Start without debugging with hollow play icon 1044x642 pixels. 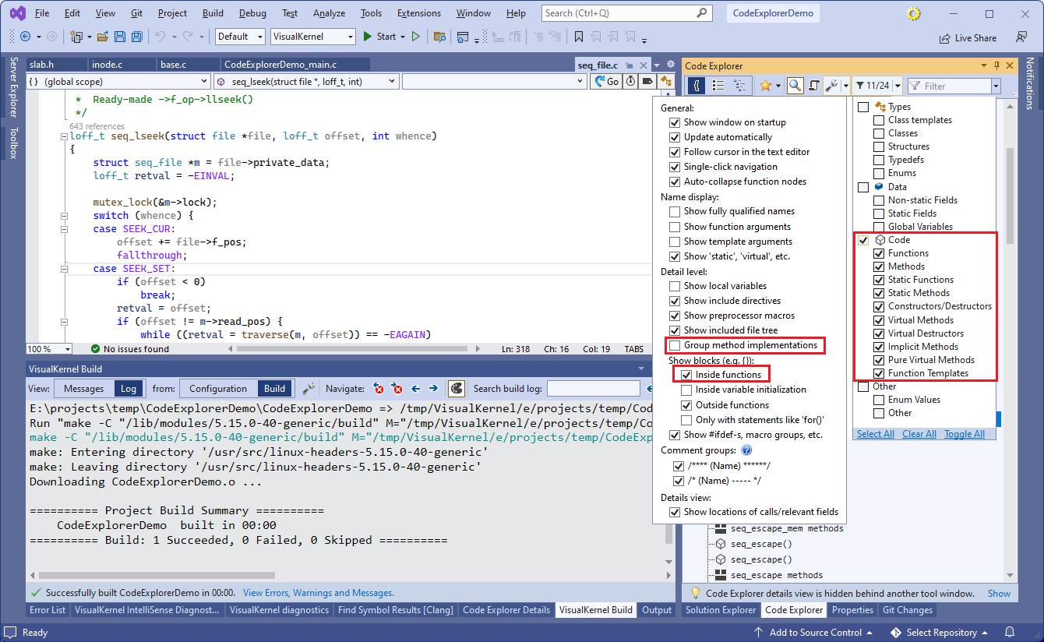(x=416, y=37)
